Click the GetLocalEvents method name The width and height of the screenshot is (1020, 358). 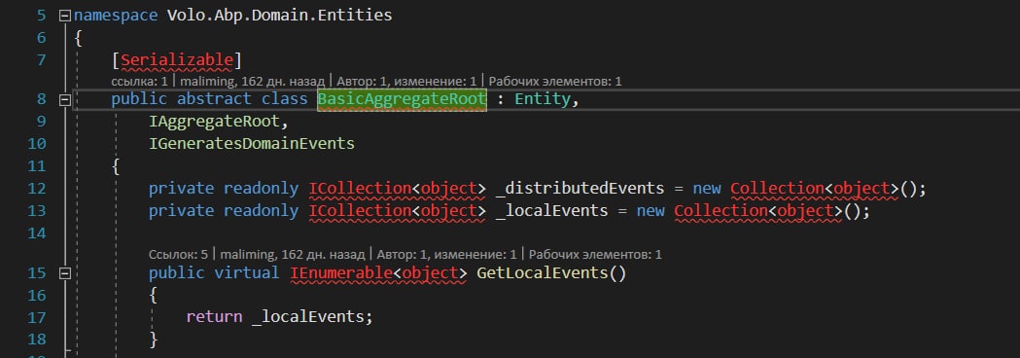click(542, 273)
